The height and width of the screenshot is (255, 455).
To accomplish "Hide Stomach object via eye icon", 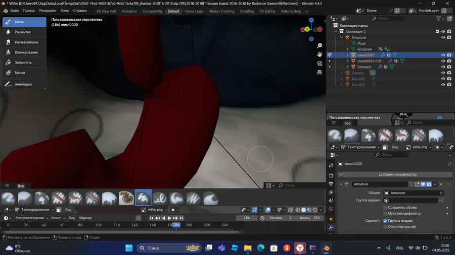I will coord(443,67).
